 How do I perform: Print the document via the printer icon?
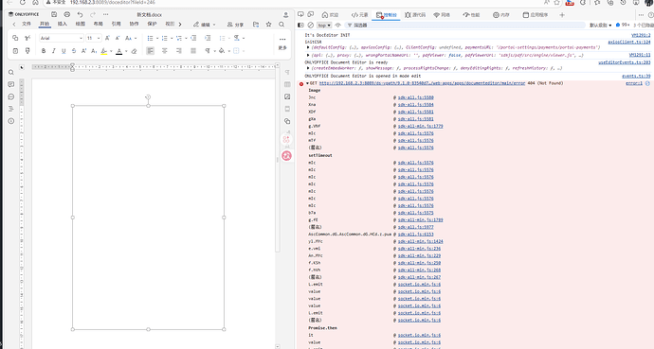pyautogui.click(x=66, y=14)
